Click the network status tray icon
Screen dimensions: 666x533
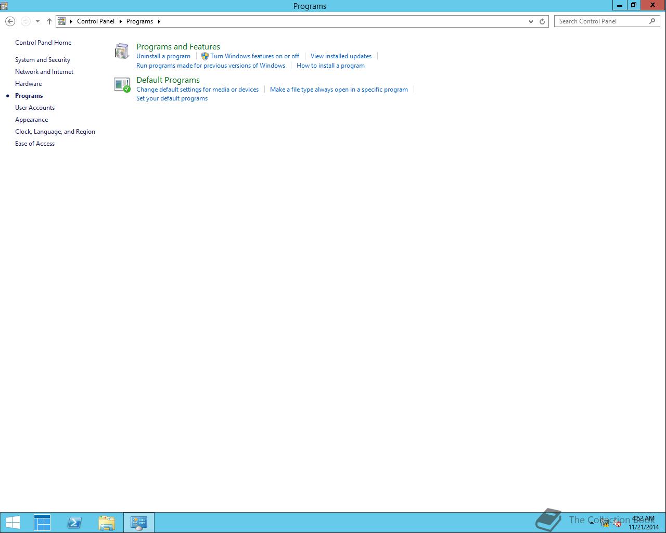(605, 523)
